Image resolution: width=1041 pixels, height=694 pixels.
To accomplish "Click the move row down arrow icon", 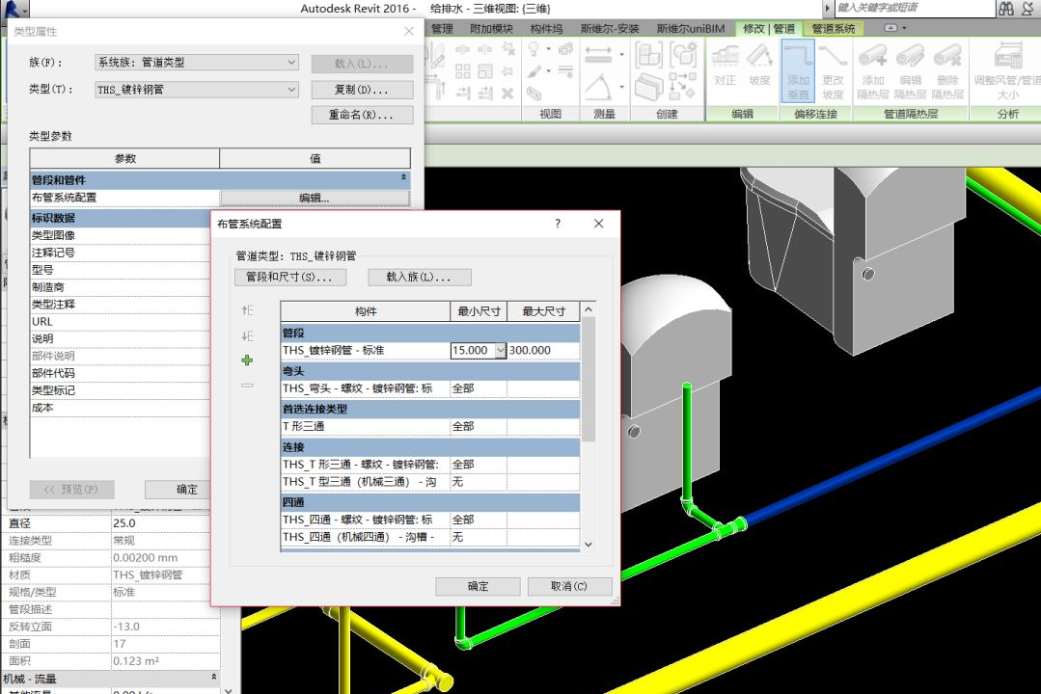I will [247, 335].
